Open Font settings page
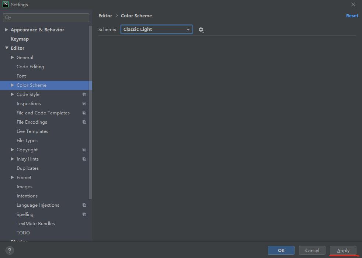 click(x=21, y=76)
